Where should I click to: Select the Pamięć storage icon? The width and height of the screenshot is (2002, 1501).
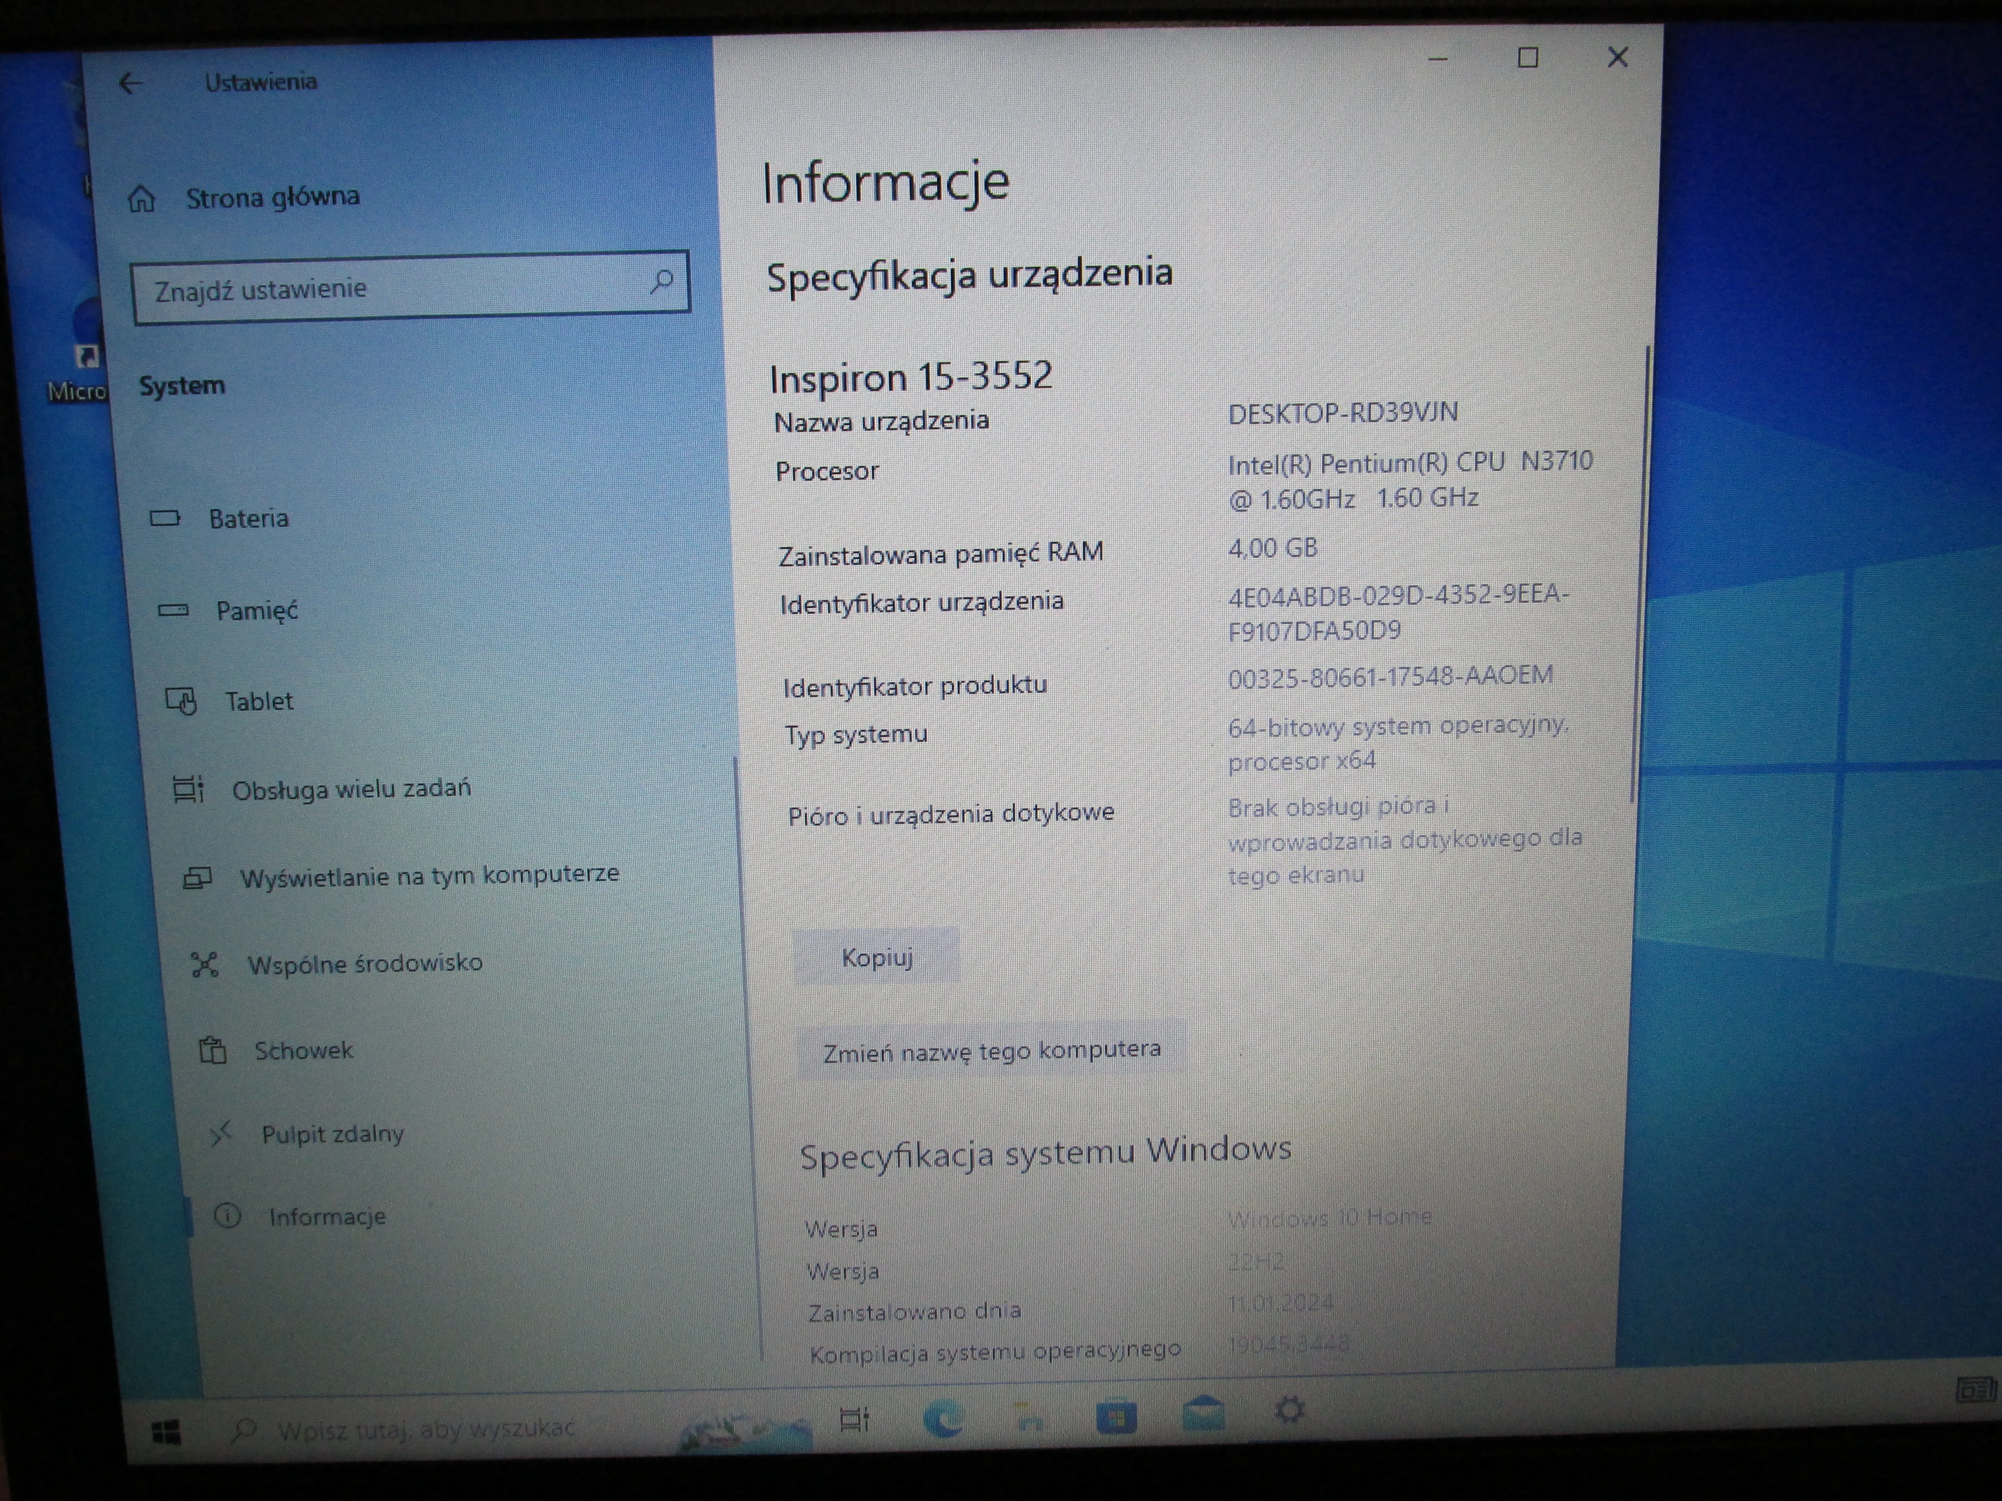(173, 611)
